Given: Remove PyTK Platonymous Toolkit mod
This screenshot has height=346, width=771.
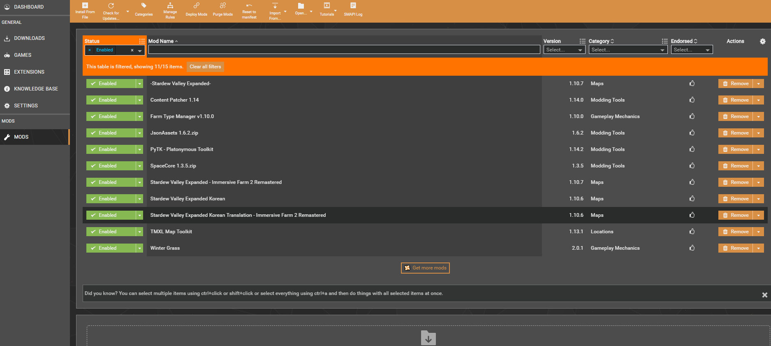Looking at the screenshot, I should coord(736,149).
